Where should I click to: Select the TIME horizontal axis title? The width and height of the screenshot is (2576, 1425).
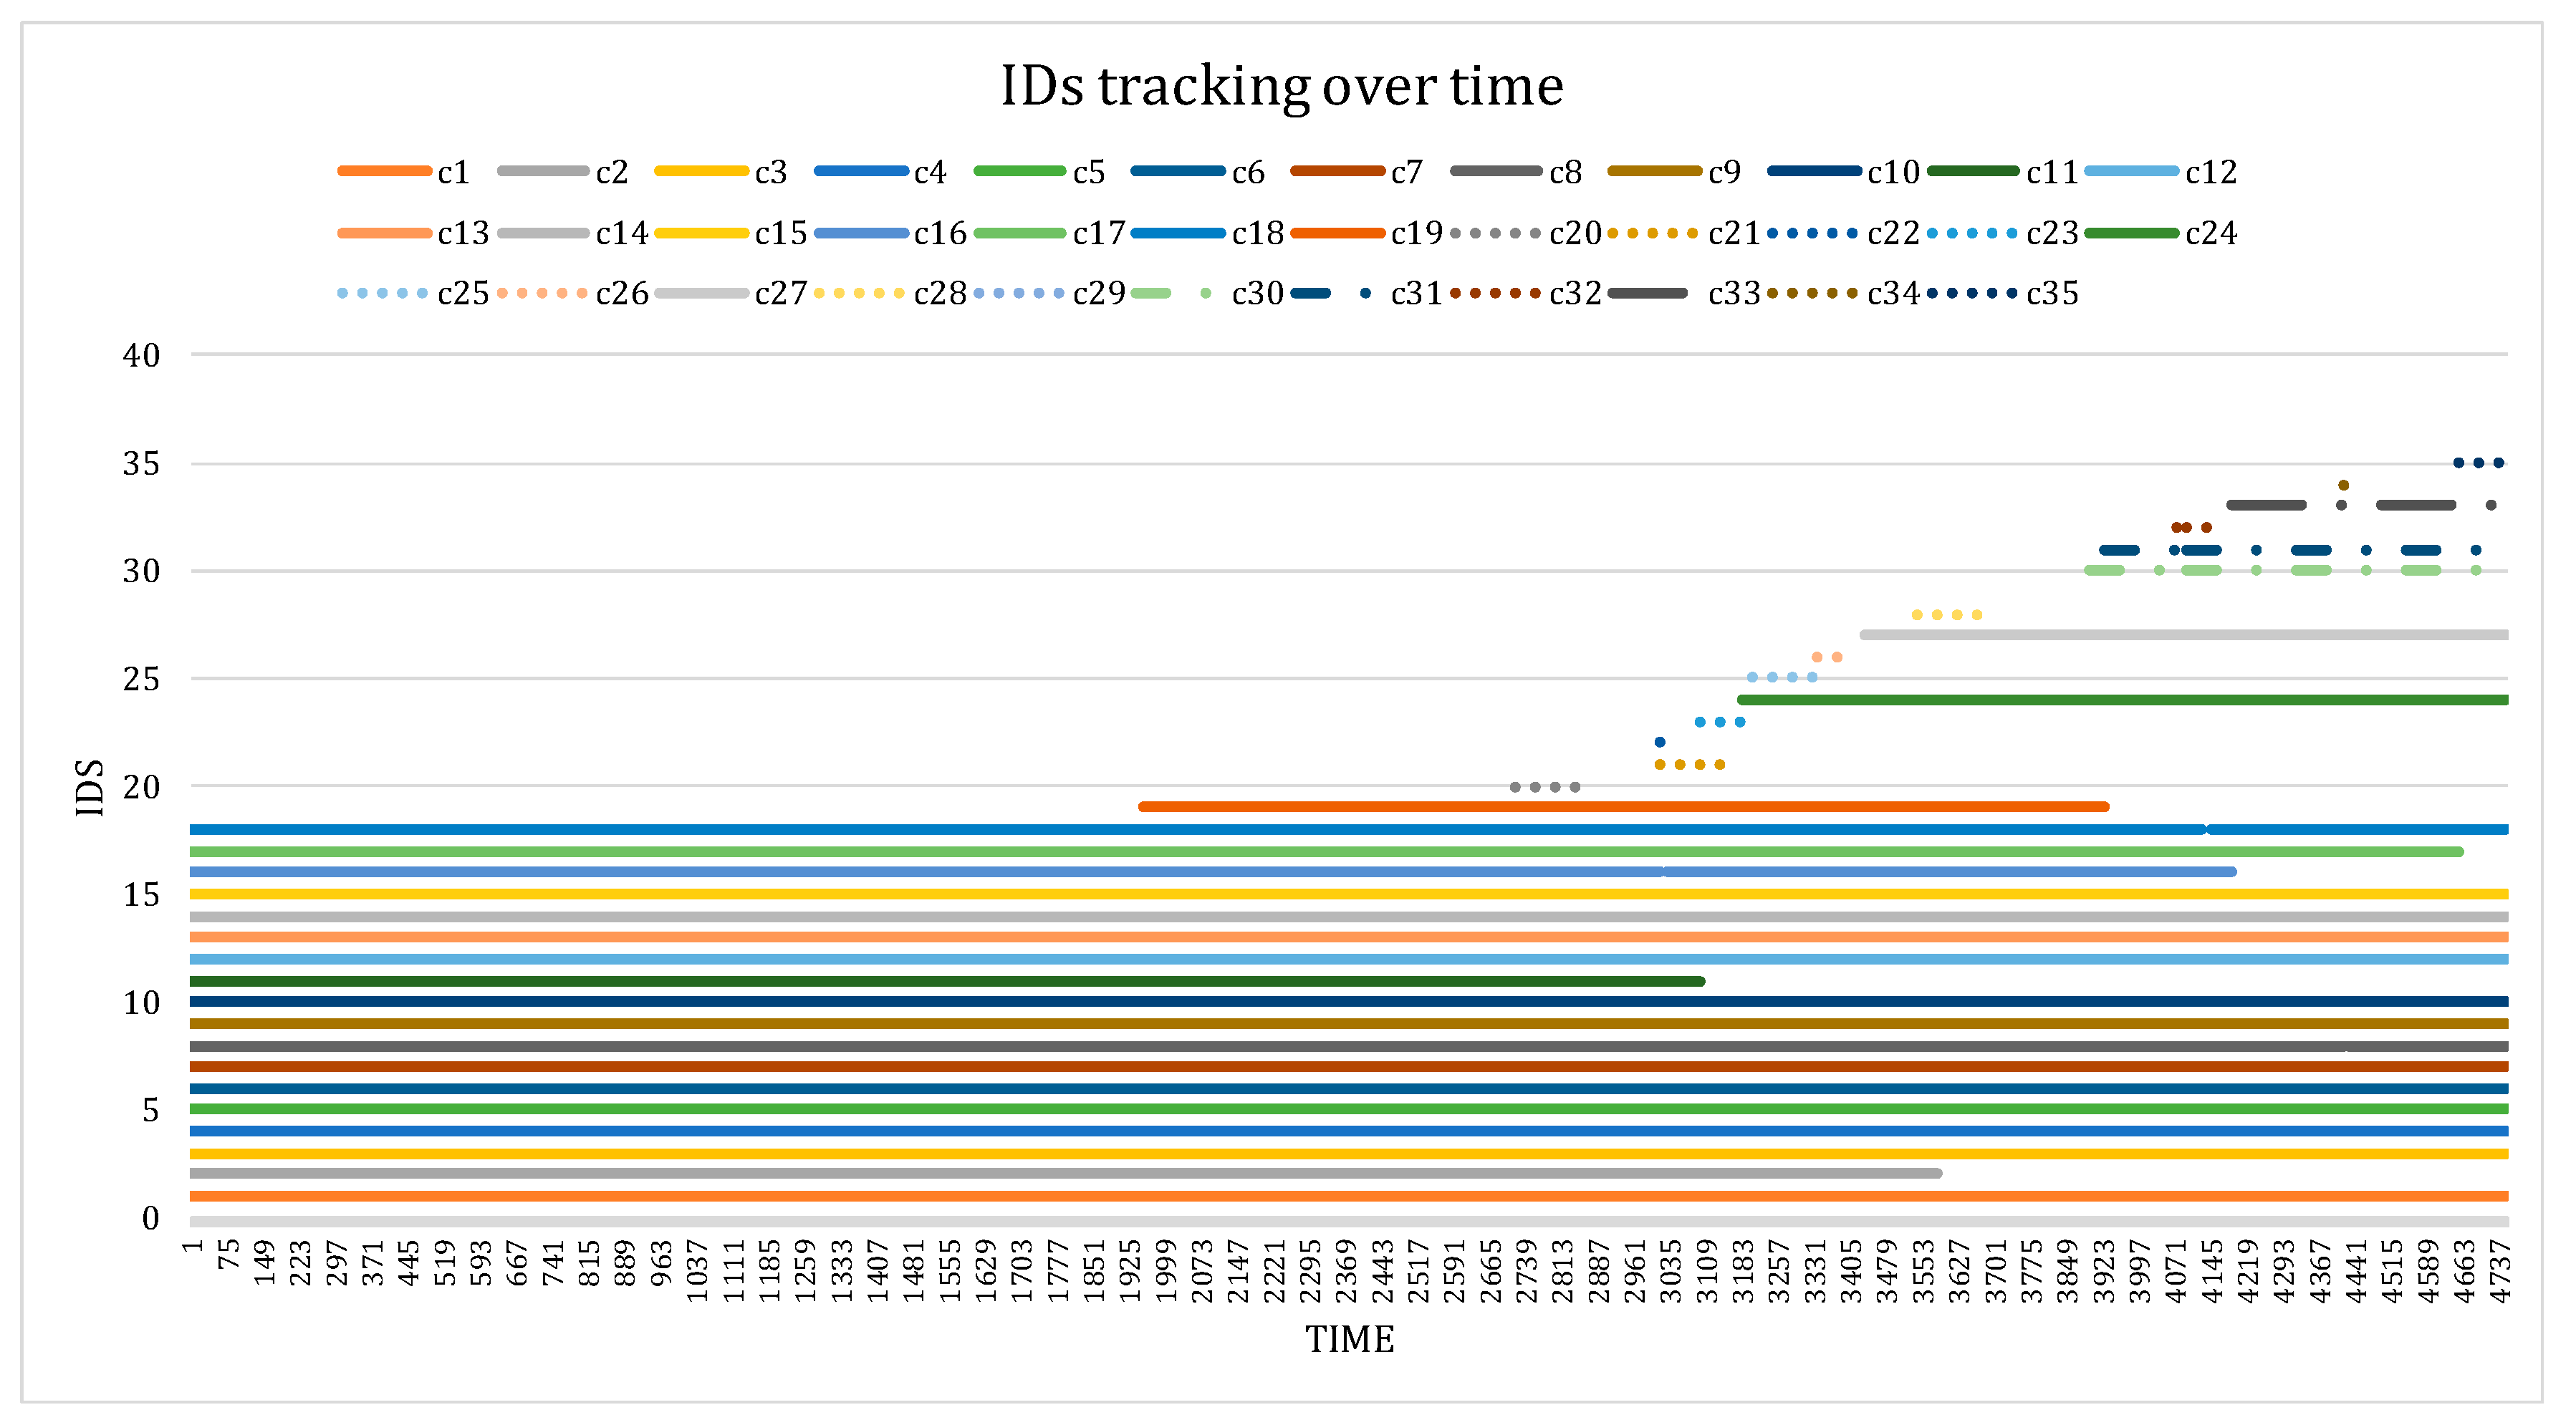coord(1349,1339)
